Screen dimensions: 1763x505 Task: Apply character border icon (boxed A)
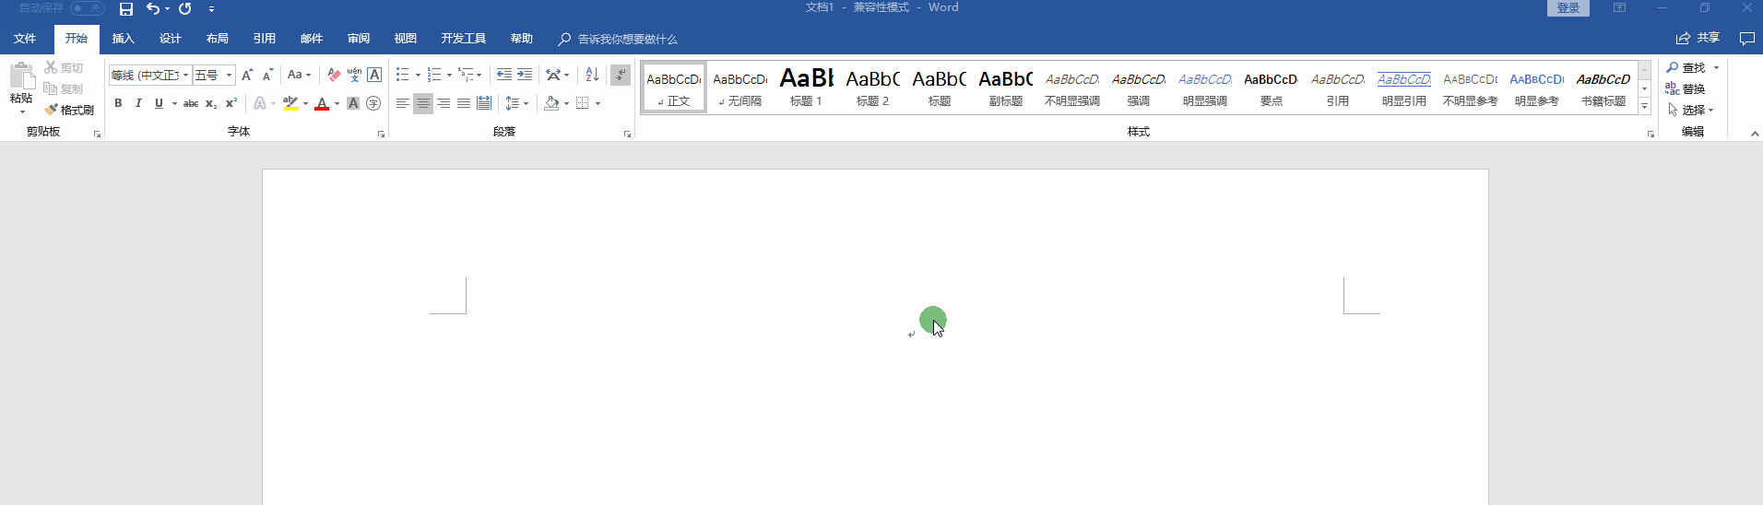374,75
